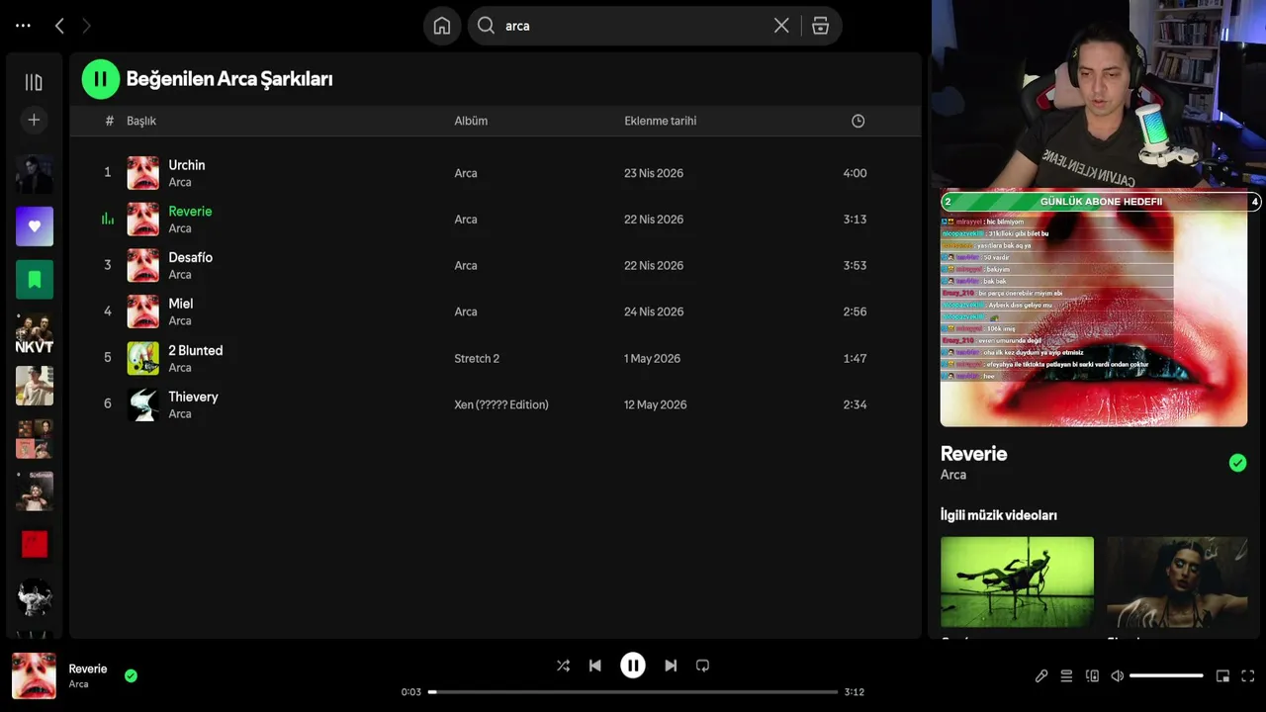Image resolution: width=1266 pixels, height=712 pixels.
Task: Toggle shuffle in the player bar
Action: (563, 666)
